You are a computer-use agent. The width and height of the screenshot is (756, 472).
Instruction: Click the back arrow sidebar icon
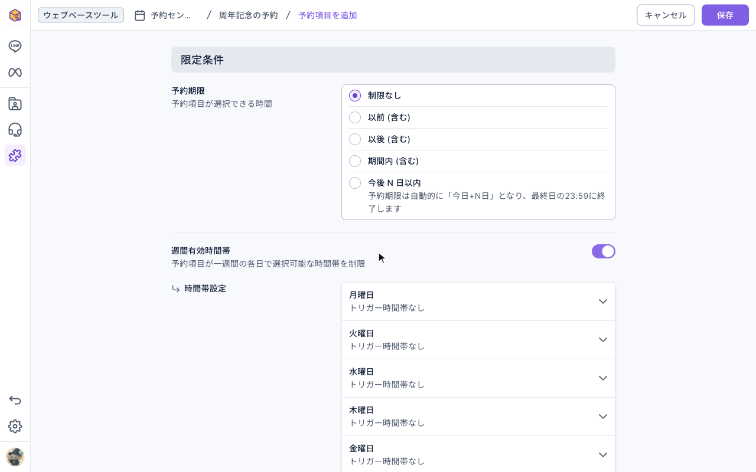pyautogui.click(x=15, y=400)
